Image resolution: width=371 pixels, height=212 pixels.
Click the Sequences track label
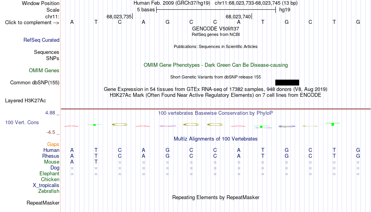tap(46, 52)
